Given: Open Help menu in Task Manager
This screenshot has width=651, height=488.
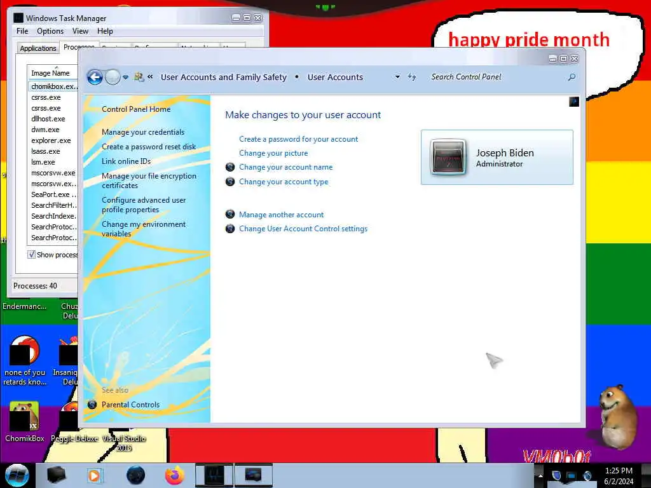Looking at the screenshot, I should pos(105,31).
